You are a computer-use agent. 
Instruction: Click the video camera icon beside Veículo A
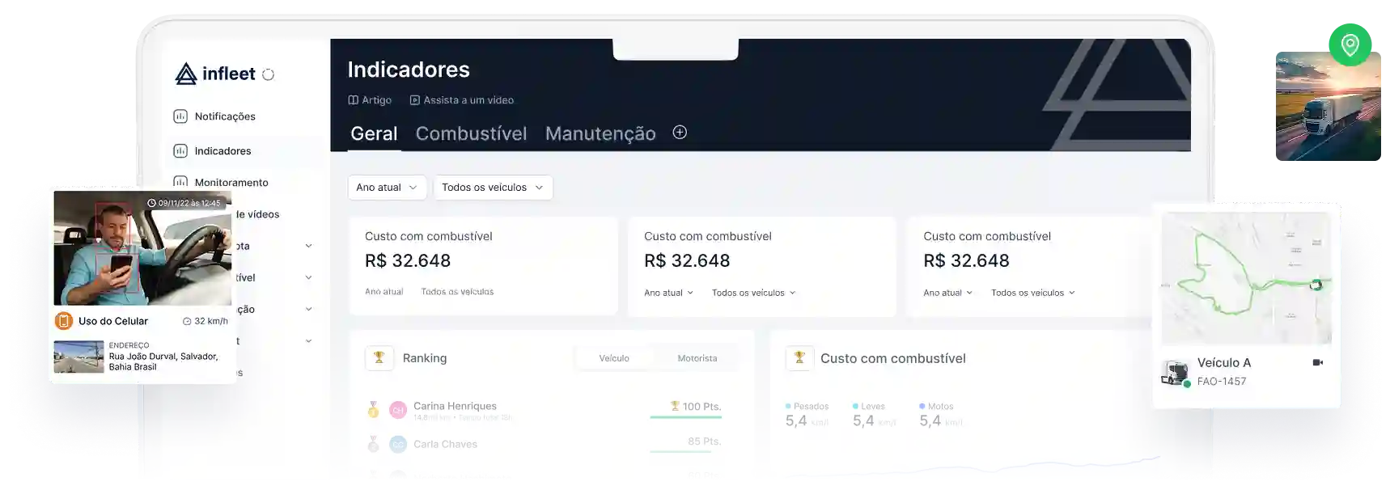[1317, 363]
